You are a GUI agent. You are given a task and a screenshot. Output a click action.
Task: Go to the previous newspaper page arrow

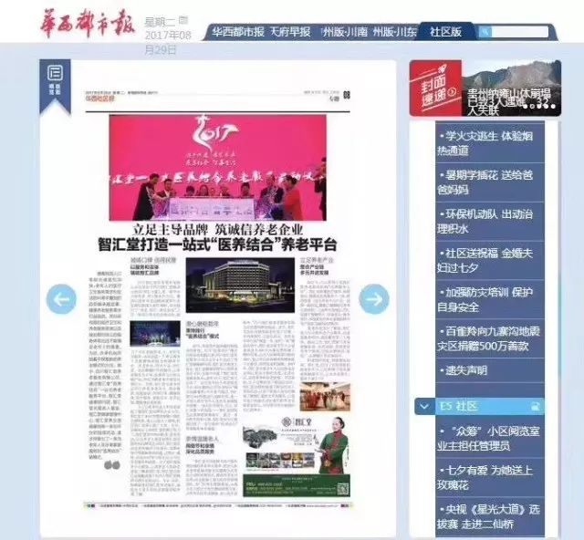coord(61,298)
